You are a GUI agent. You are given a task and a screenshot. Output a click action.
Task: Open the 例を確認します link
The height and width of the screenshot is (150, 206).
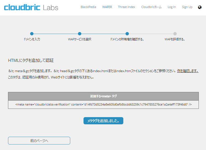pos(188,71)
